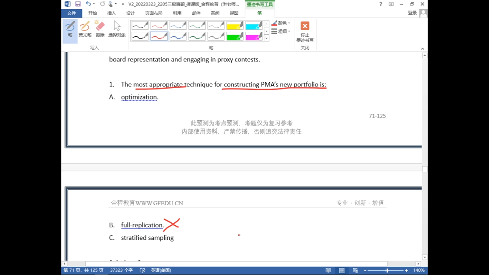The image size is (489, 275).
Task: Move the pen gallery up one row
Action: tap(267, 24)
